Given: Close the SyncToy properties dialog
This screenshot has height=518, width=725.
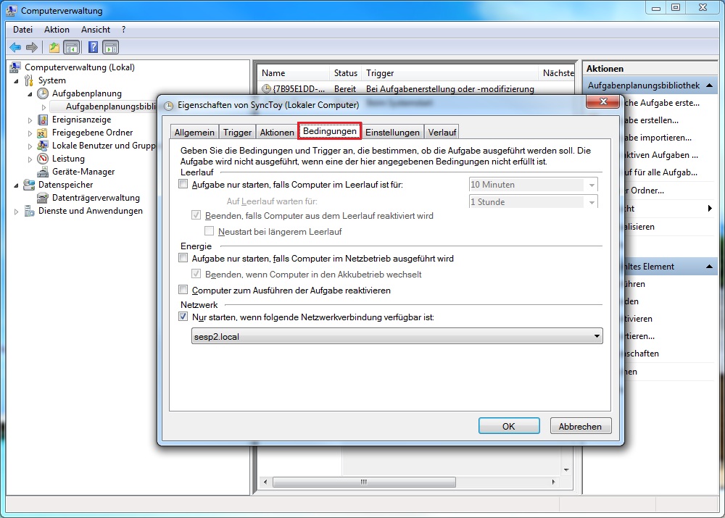Looking at the screenshot, I should [603, 101].
